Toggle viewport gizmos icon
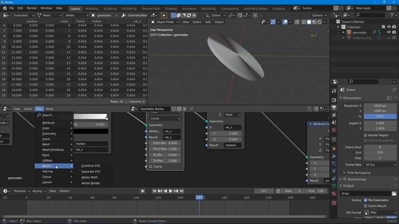This screenshot has width=399, height=224. tap(273, 22)
